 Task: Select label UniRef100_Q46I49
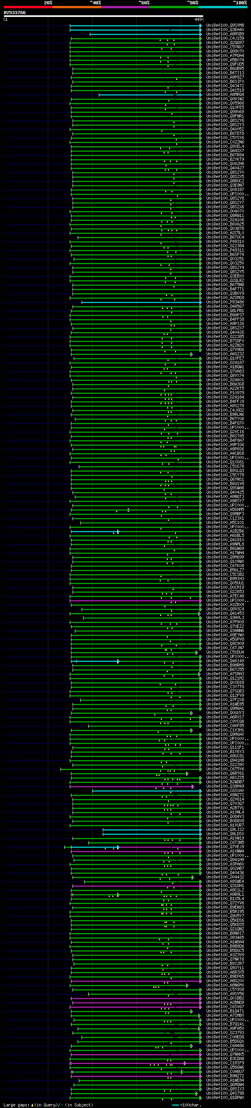click(225, 661)
